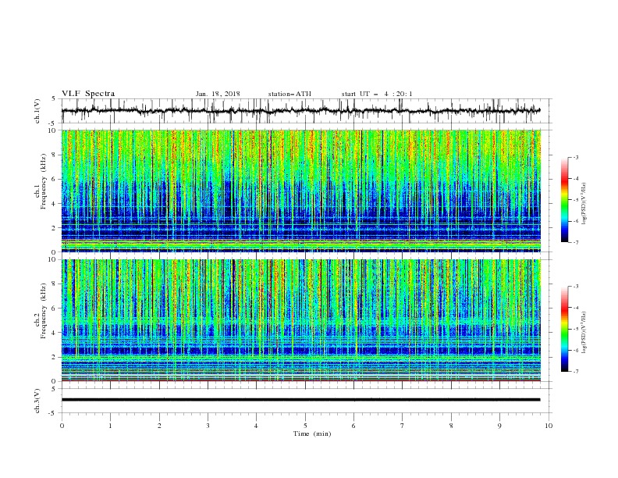Click the "10" minute time tick label

click(x=549, y=426)
